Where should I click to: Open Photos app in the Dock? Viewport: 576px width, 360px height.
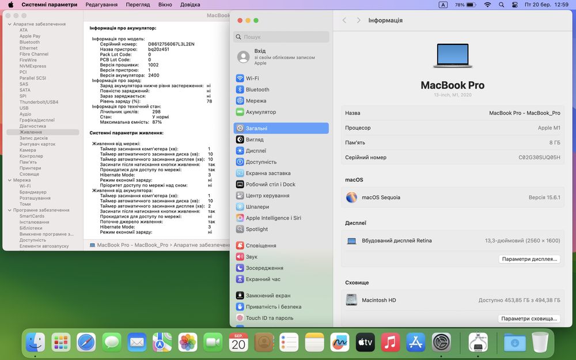click(188, 342)
